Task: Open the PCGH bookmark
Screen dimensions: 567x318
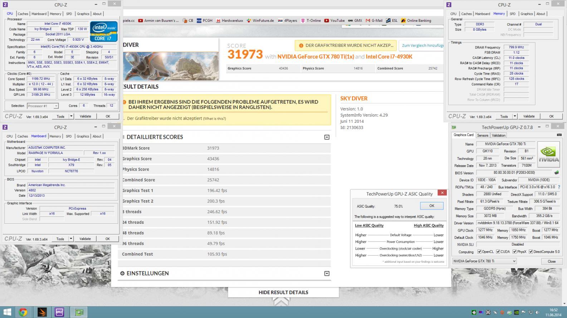Action: point(204,21)
